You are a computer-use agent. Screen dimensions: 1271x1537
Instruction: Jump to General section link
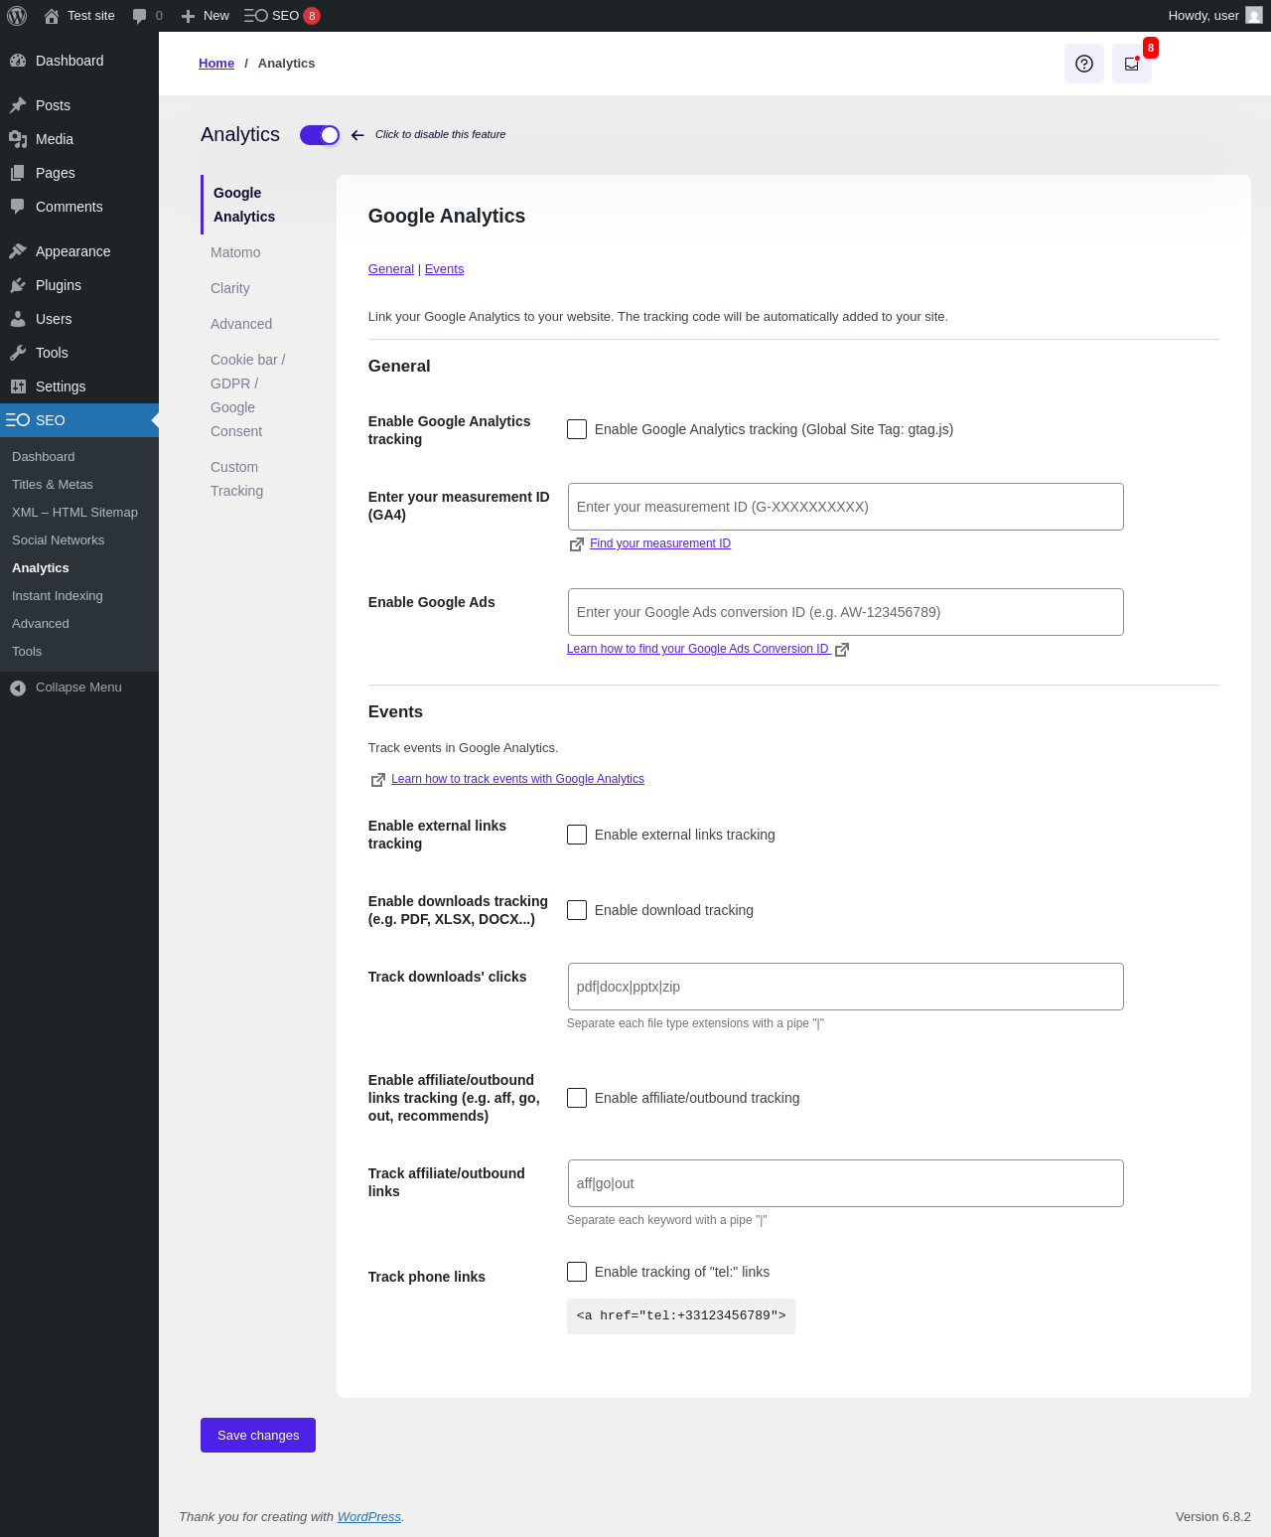[391, 269]
